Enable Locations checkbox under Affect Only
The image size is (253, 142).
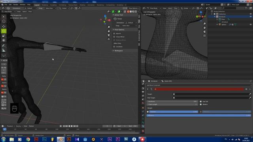[114, 47]
